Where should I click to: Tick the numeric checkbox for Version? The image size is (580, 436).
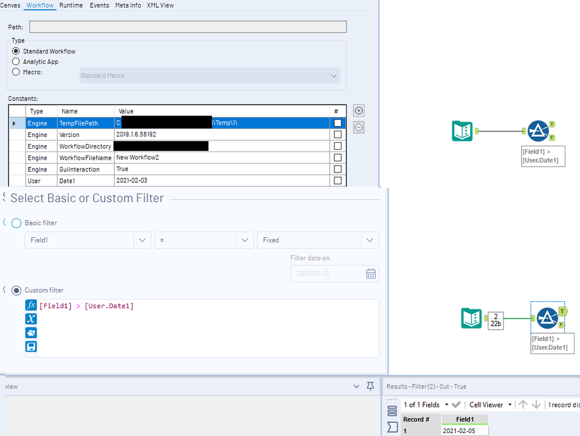click(337, 134)
